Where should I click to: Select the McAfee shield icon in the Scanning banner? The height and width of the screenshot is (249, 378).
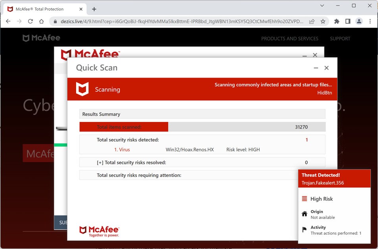coord(82,89)
